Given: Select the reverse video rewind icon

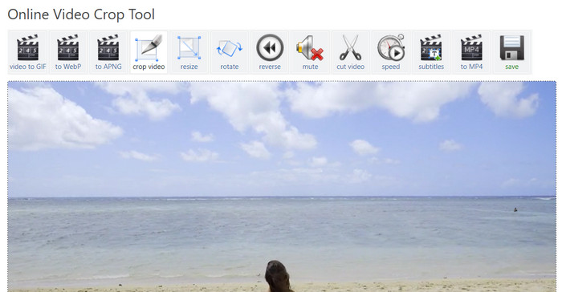Looking at the screenshot, I should point(270,47).
